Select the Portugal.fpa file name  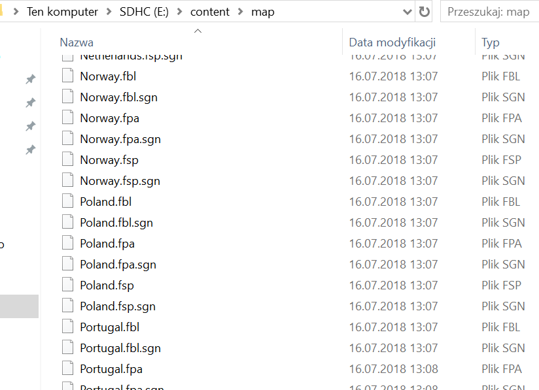click(111, 369)
